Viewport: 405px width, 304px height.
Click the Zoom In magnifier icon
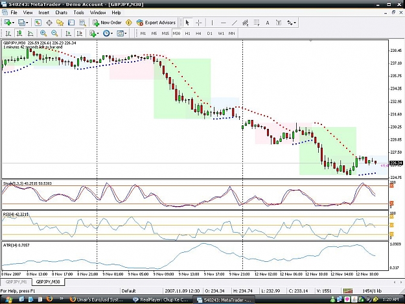tap(43, 33)
